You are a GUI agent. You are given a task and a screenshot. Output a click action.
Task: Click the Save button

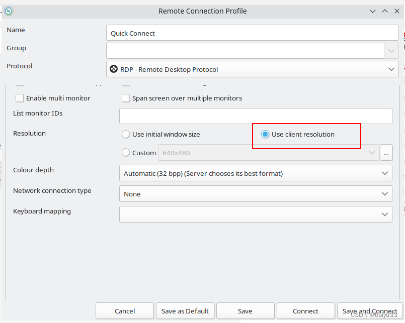point(245,311)
